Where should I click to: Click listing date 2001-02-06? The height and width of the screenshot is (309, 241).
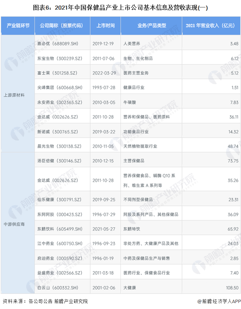pos(104,288)
